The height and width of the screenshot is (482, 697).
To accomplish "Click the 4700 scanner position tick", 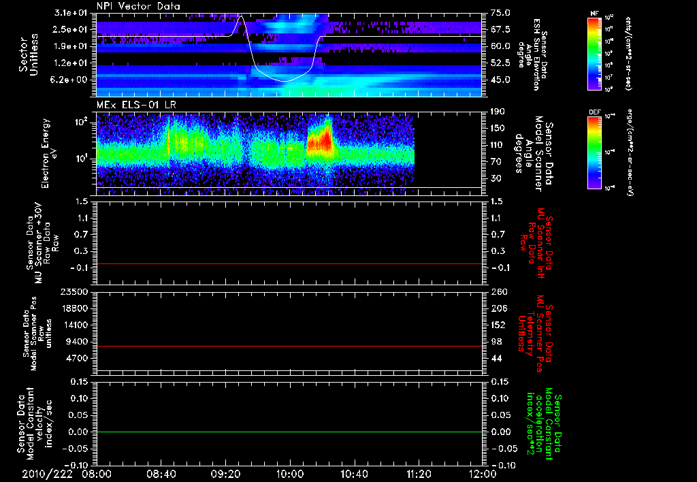I will (x=77, y=358).
